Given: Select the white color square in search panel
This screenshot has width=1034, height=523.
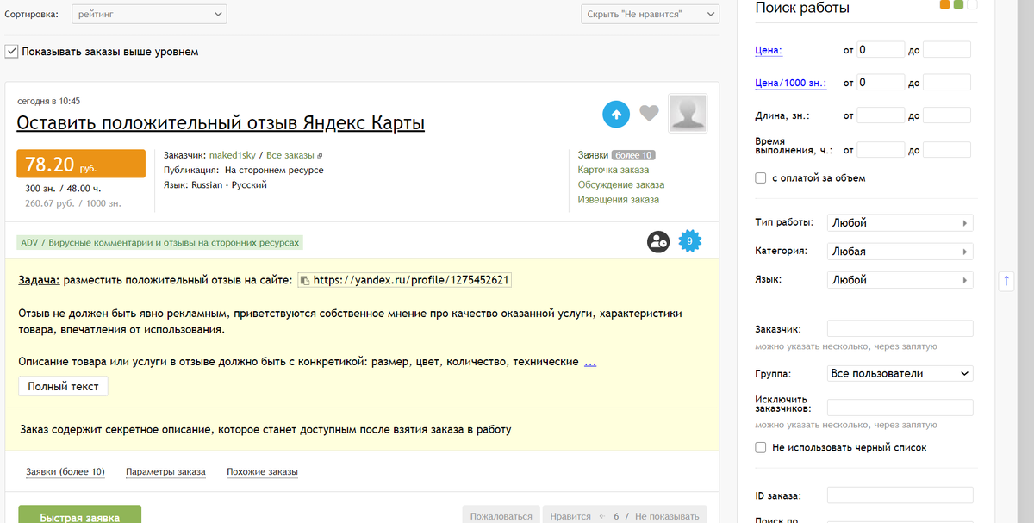Looking at the screenshot, I should tap(972, 4).
